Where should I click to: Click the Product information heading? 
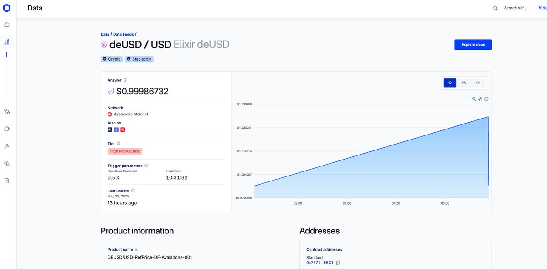(x=137, y=231)
